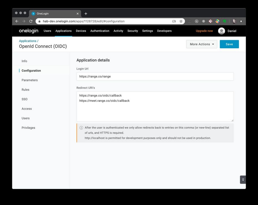Reload the page with the refresh icon
The width and height of the screenshot is (258, 205).
[31, 21]
